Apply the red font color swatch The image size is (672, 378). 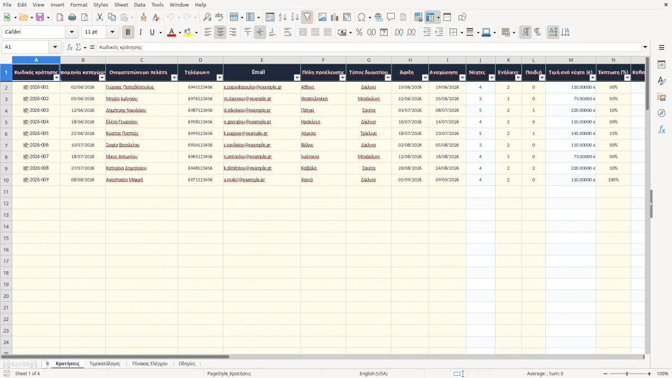(x=171, y=32)
